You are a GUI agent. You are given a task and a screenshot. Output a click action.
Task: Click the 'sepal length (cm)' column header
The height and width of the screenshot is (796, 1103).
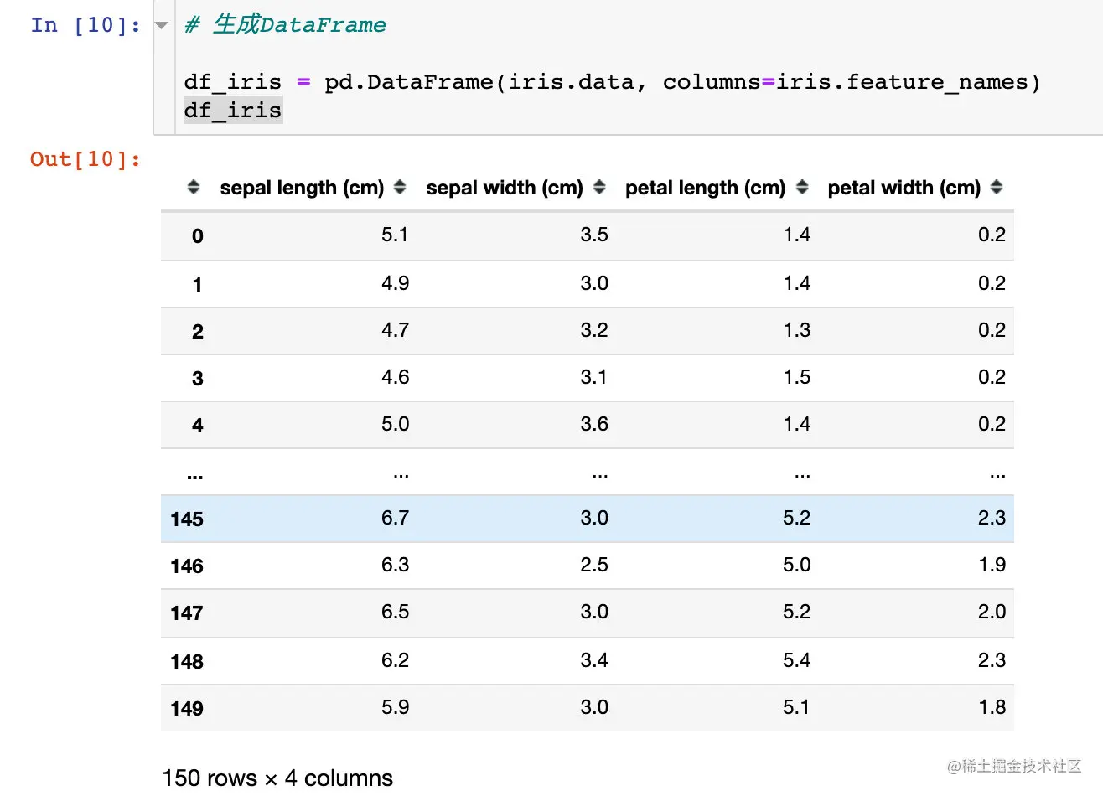pyautogui.click(x=302, y=188)
